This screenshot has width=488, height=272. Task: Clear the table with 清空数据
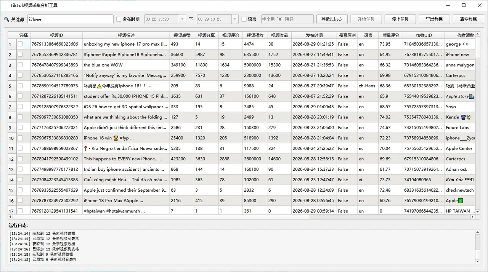click(469, 19)
